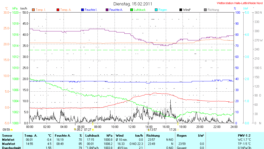
Task: Click the green Luftdruck legend square
Action: (x=132, y=10)
